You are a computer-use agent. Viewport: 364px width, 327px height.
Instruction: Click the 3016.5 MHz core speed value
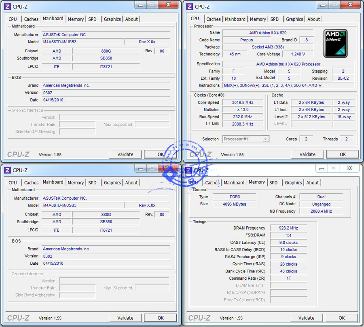[x=243, y=102]
